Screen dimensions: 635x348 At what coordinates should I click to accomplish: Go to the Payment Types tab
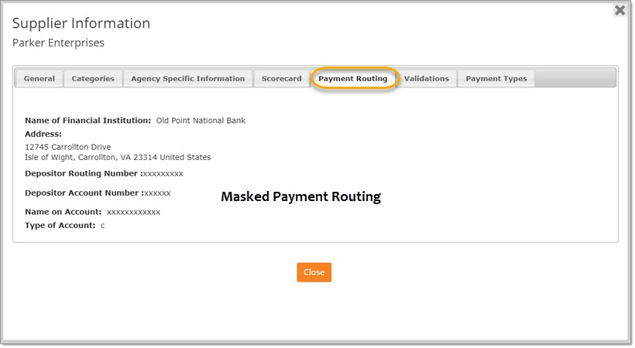[x=496, y=79]
